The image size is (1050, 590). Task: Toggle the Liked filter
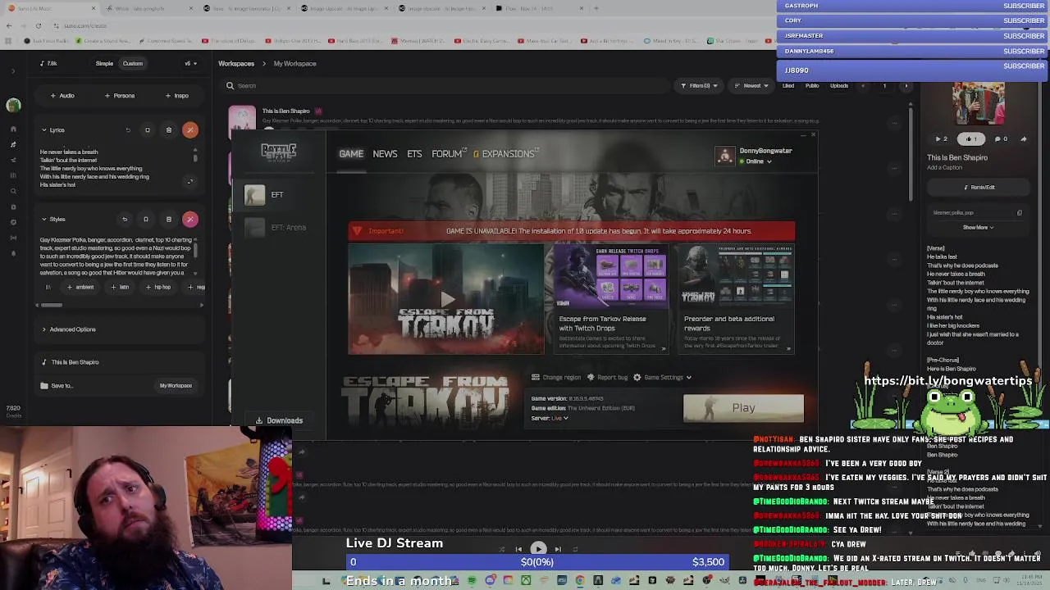[x=788, y=86]
